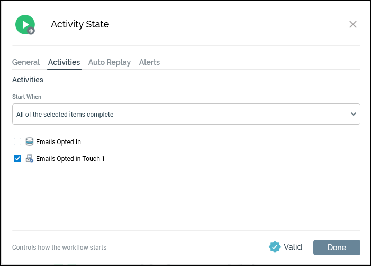Select the Emails Opted In label
371x266 pixels.
tap(58, 142)
